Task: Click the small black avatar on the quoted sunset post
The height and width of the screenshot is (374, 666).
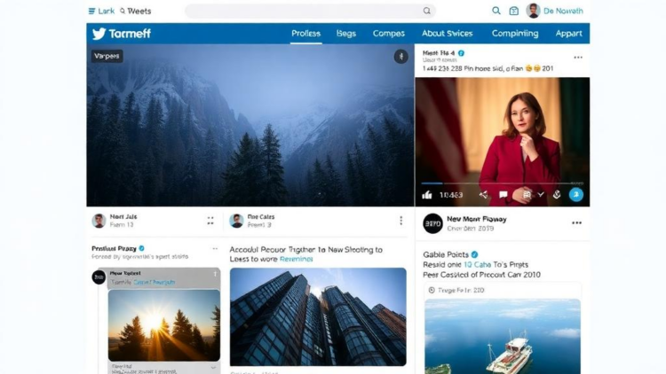Action: [x=99, y=277]
